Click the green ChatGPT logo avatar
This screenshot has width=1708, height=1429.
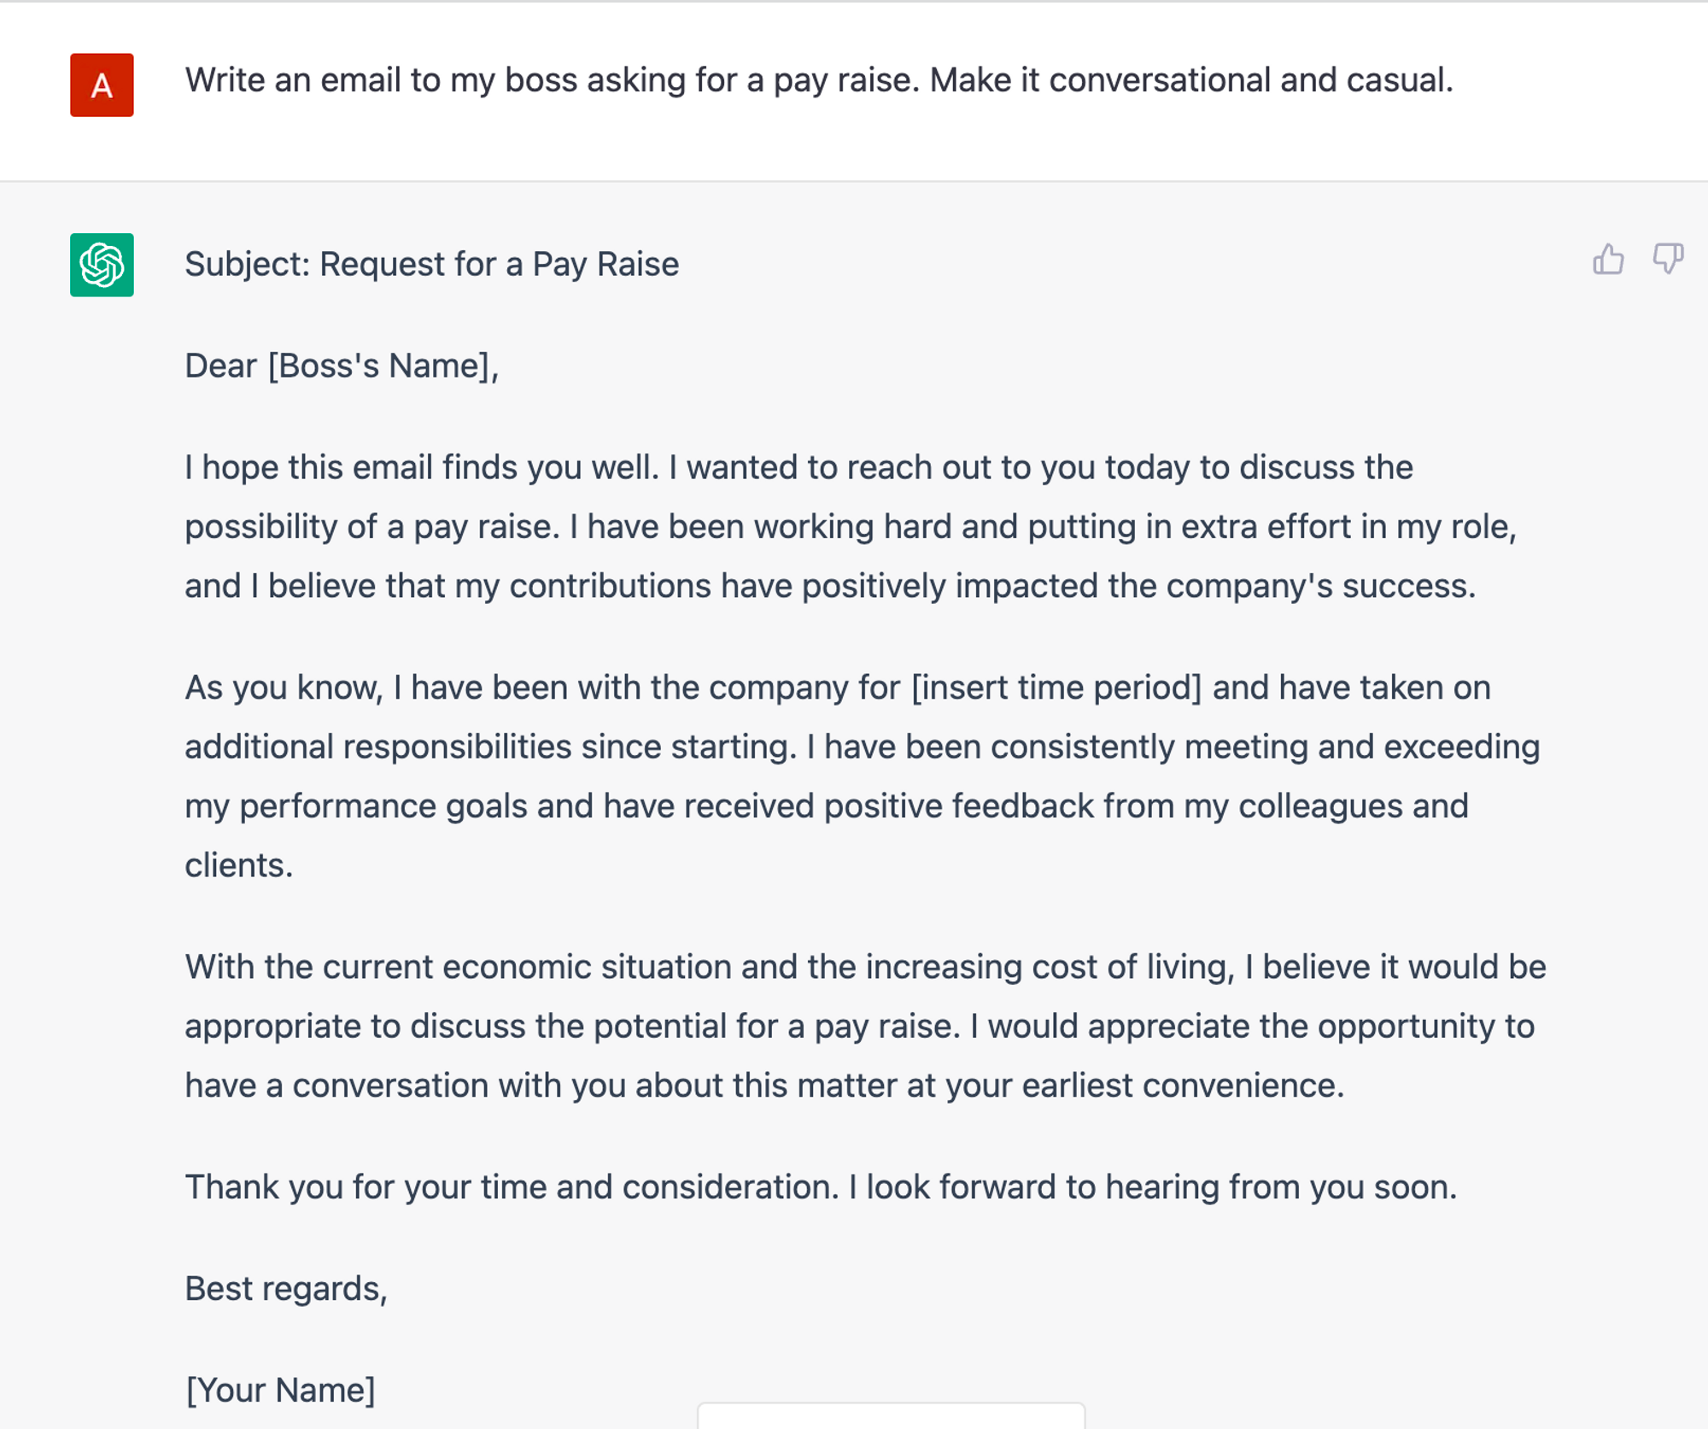[102, 265]
